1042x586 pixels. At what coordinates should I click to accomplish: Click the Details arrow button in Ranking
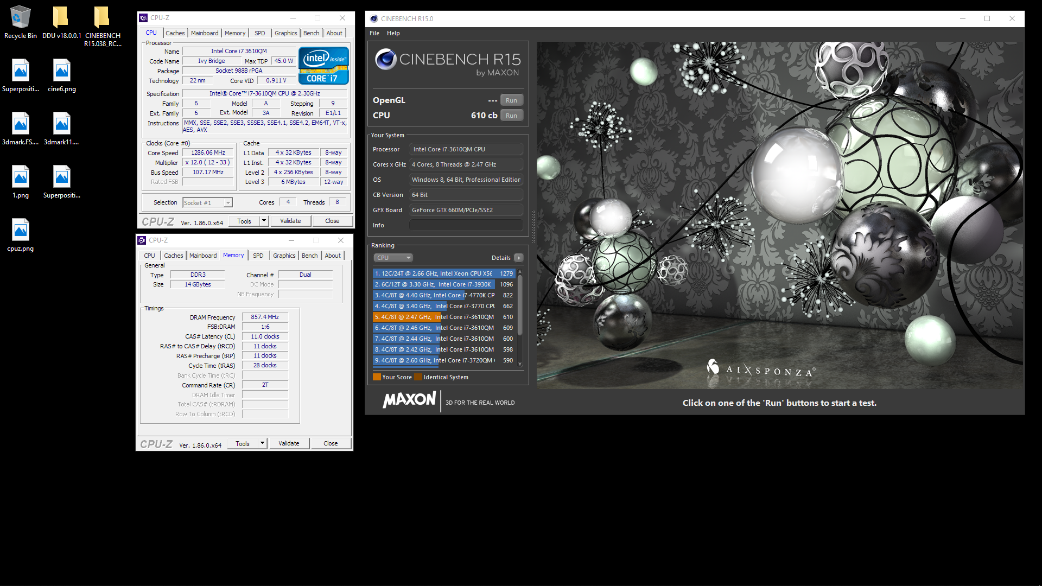click(x=519, y=258)
